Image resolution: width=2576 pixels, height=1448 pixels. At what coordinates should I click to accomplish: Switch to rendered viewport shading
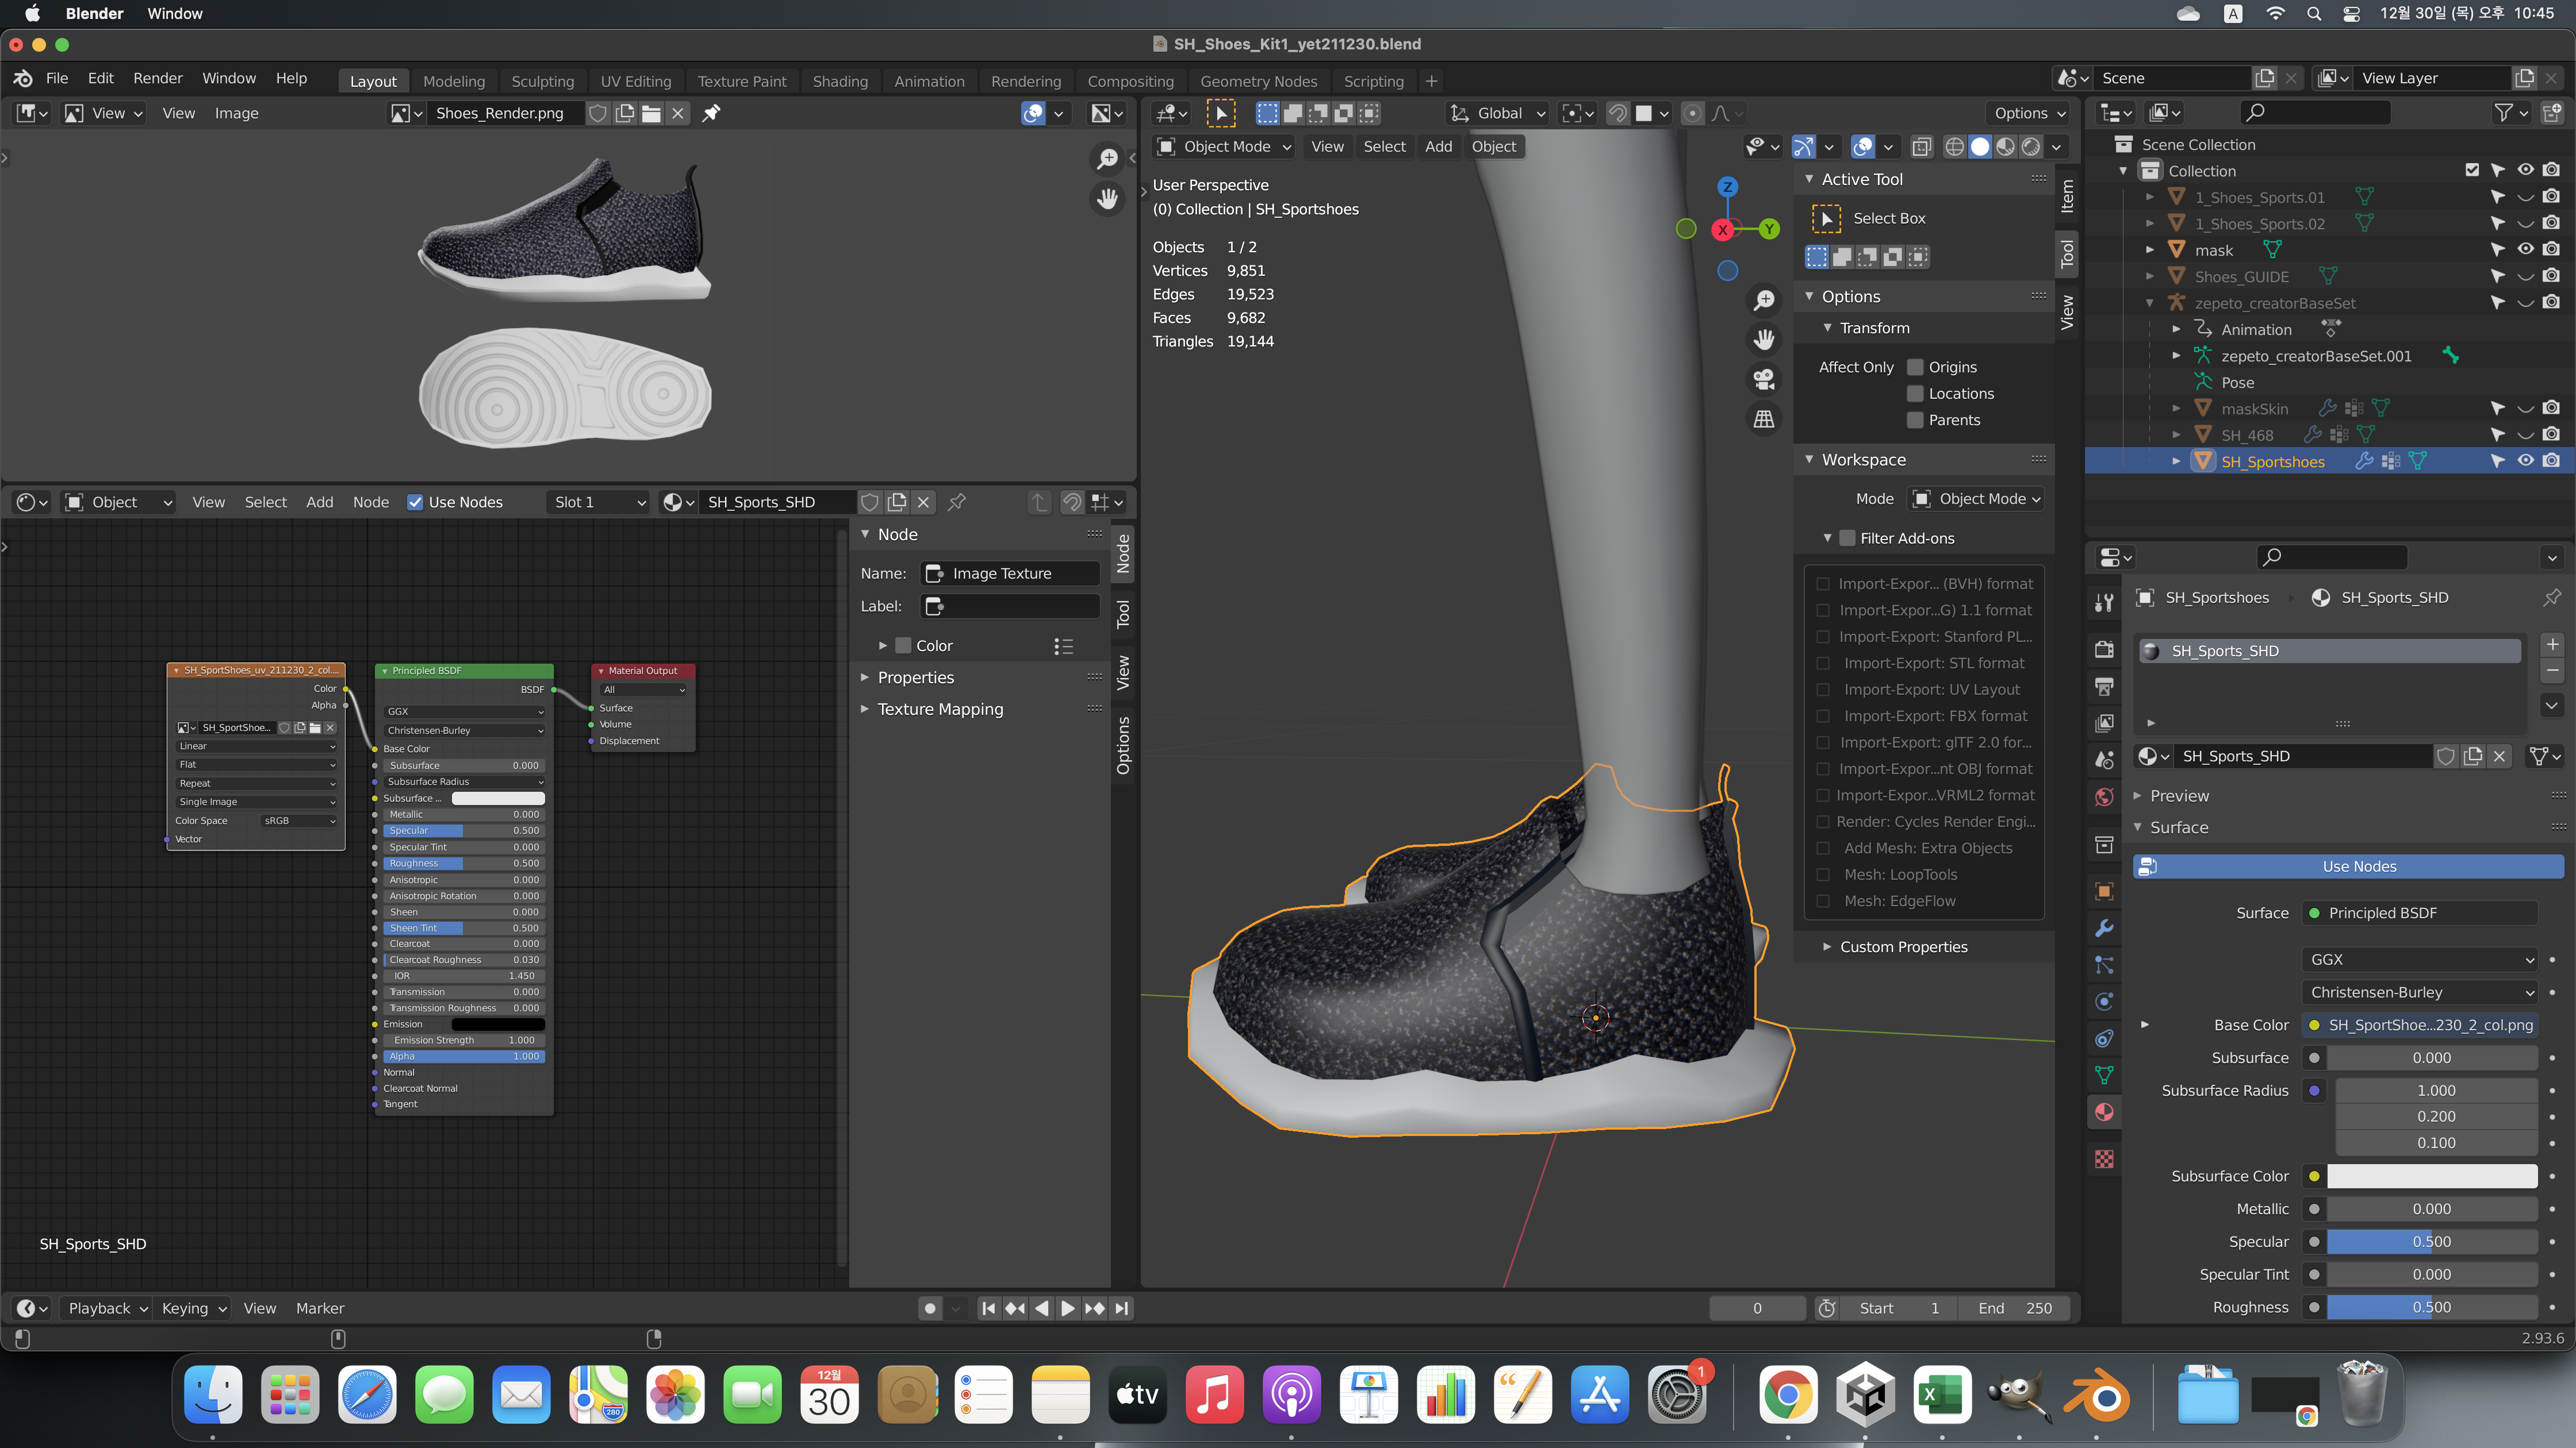point(2031,147)
